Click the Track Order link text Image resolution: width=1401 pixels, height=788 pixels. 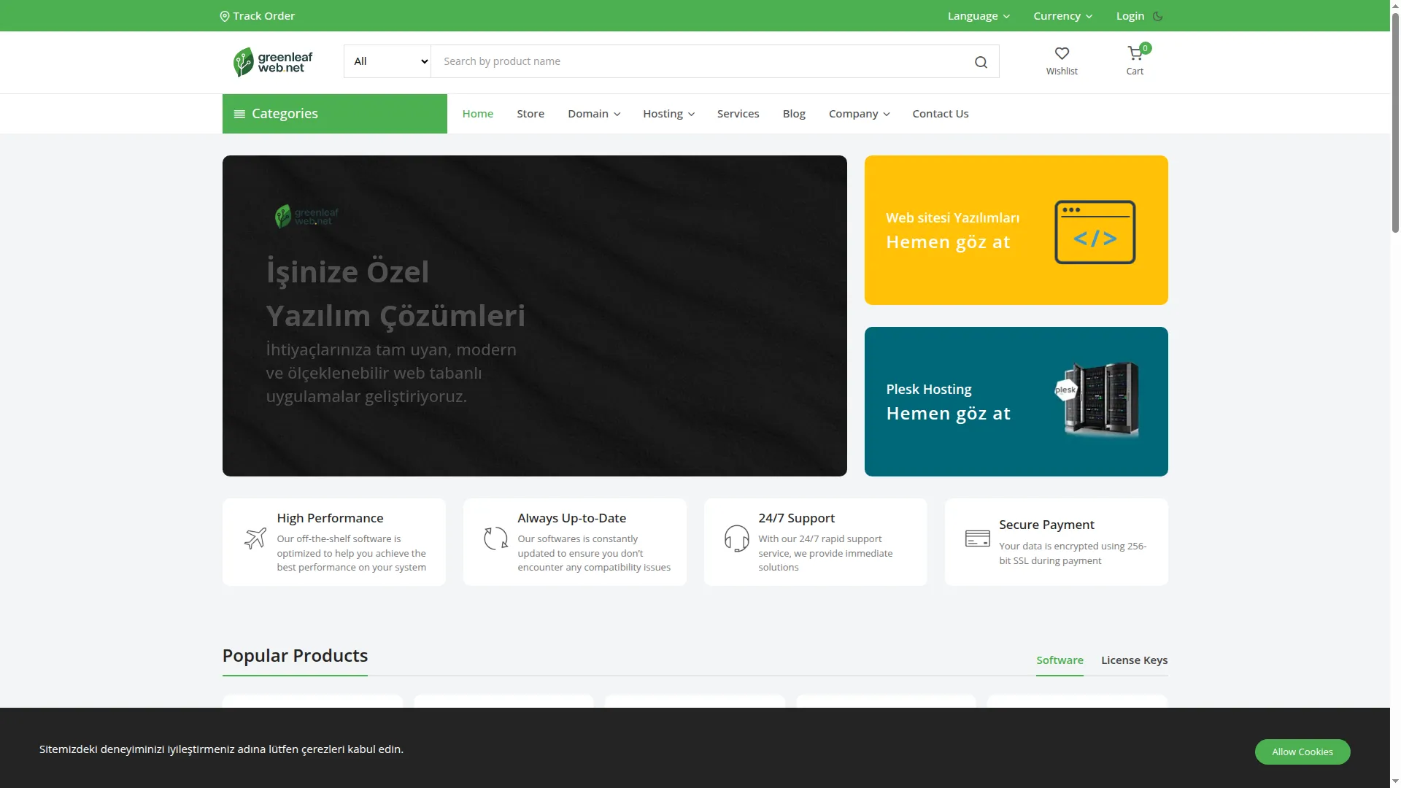[x=263, y=16]
